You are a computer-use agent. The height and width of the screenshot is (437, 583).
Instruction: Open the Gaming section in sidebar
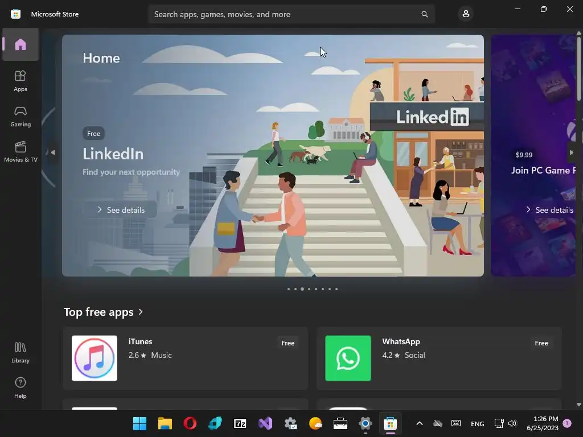20,116
